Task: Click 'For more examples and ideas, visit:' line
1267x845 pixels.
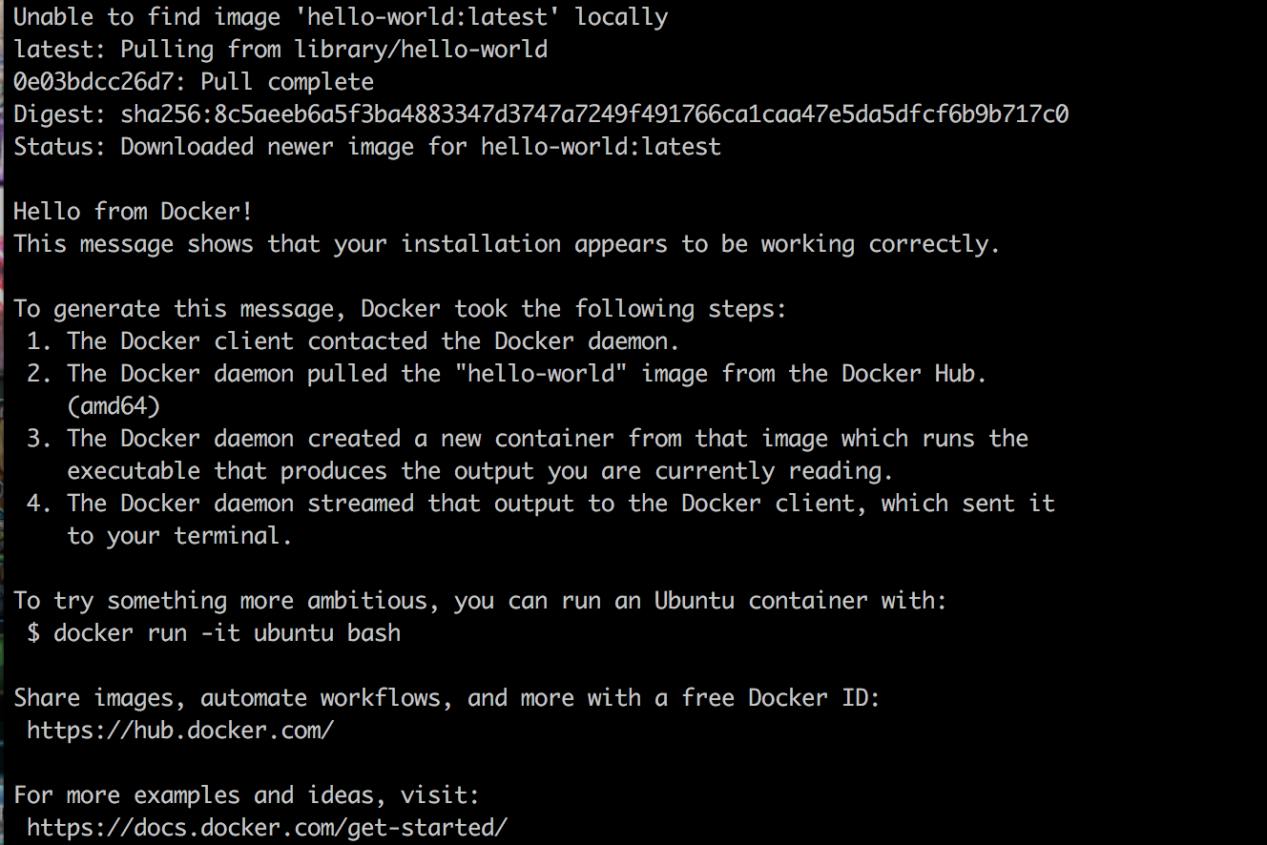Action: click(x=246, y=795)
